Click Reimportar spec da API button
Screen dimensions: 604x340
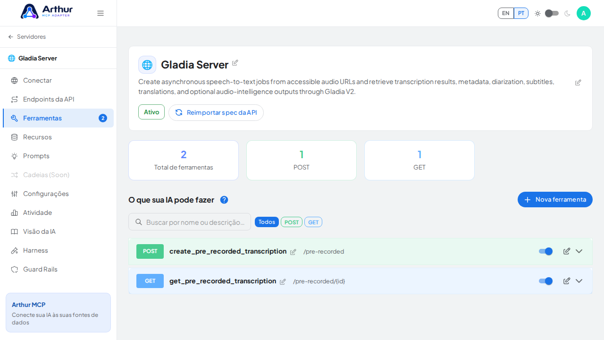click(216, 112)
